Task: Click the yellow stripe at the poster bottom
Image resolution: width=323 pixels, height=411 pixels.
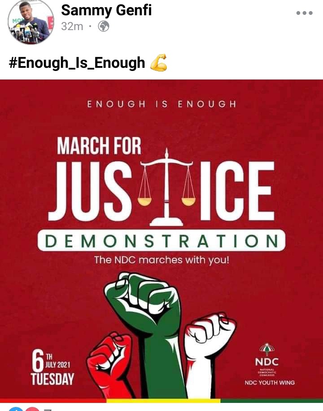Action: click(x=163, y=401)
